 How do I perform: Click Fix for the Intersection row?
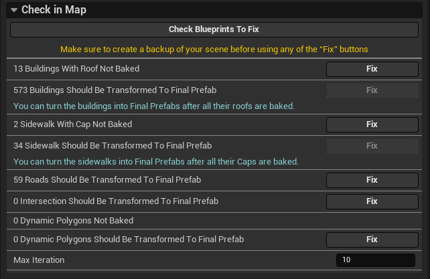[x=372, y=201]
